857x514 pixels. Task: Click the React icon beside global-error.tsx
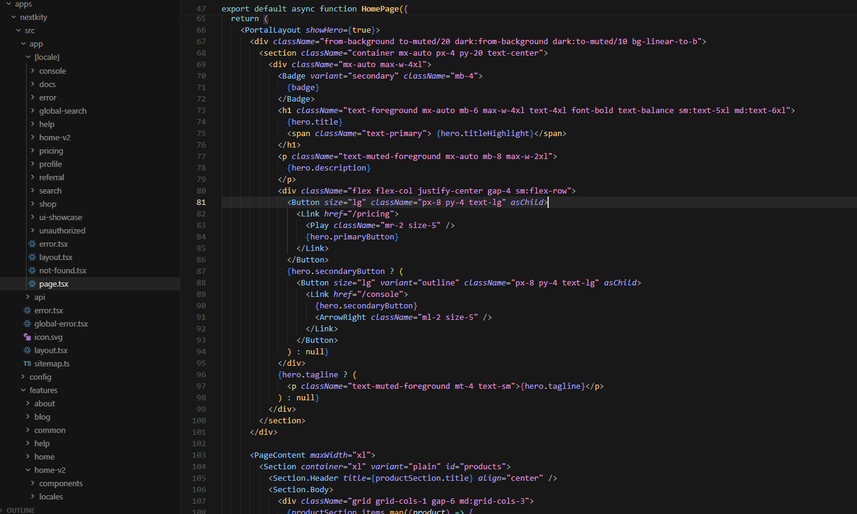point(27,324)
